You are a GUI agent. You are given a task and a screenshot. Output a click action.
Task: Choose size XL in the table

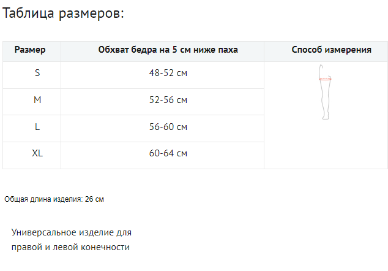(x=37, y=153)
